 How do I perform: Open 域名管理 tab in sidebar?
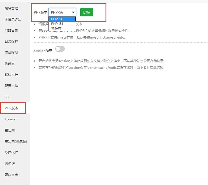[11, 8]
